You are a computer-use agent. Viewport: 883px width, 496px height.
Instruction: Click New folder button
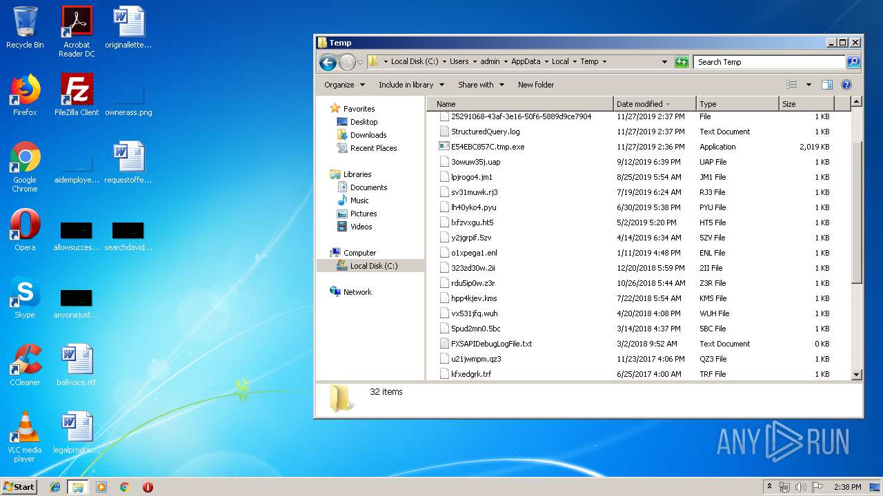tap(536, 85)
